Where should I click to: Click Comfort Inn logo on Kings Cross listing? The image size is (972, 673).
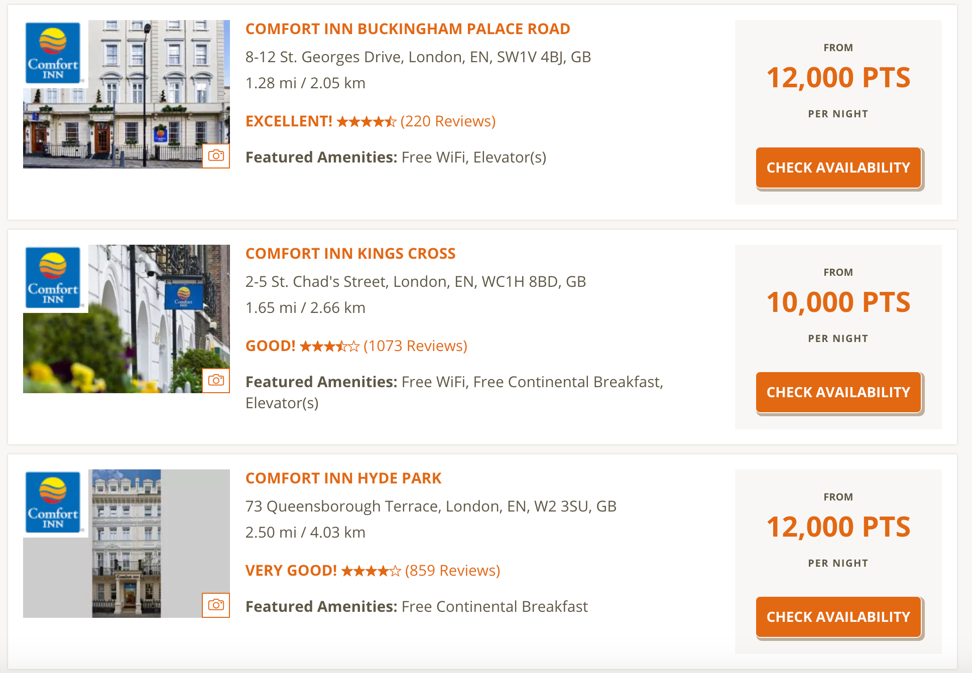click(53, 278)
